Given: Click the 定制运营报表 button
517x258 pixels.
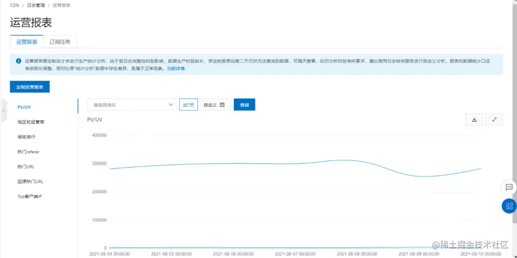Looking at the screenshot, I should pyautogui.click(x=30, y=86).
